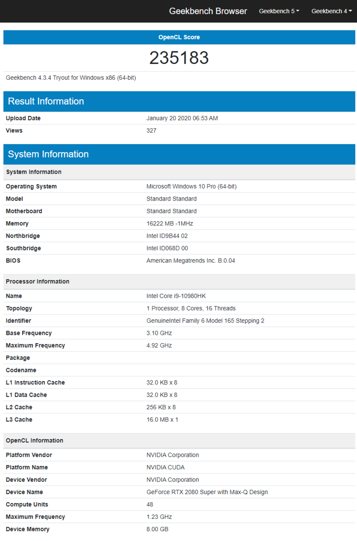This screenshot has width=357, height=541.
Task: Click the Codename row label
Action: pyautogui.click(x=21, y=370)
